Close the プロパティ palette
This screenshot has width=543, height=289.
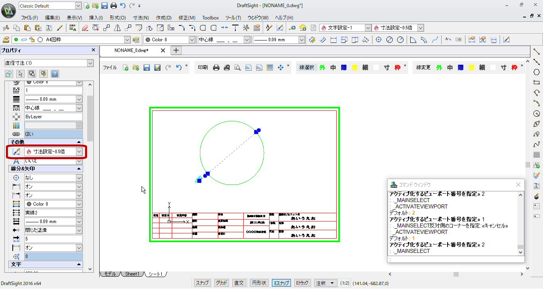(x=93, y=50)
